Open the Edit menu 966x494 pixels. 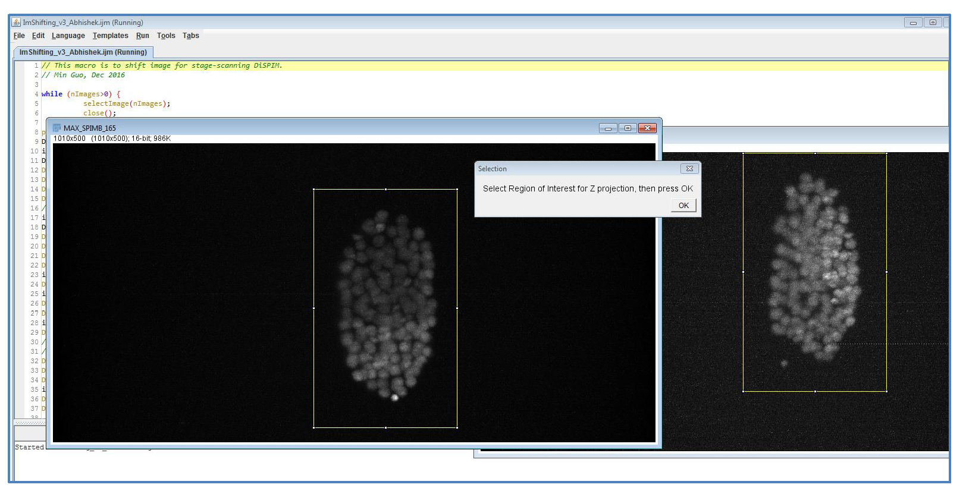click(x=38, y=36)
